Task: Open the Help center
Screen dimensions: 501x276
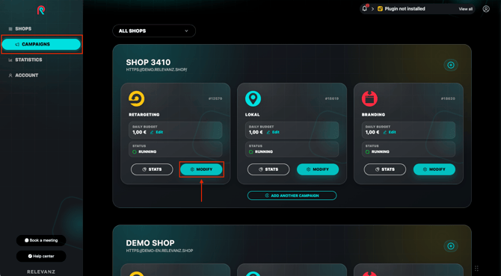Action: tap(41, 257)
